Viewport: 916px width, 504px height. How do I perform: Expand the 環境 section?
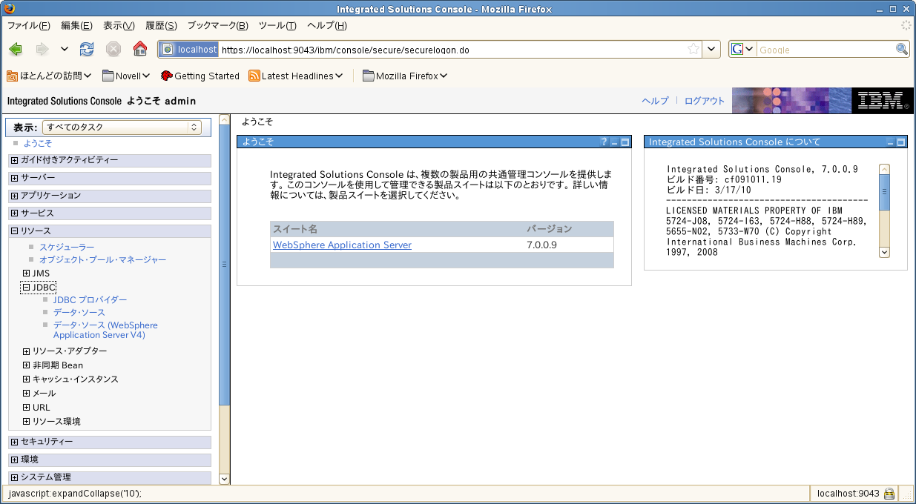[x=15, y=460]
